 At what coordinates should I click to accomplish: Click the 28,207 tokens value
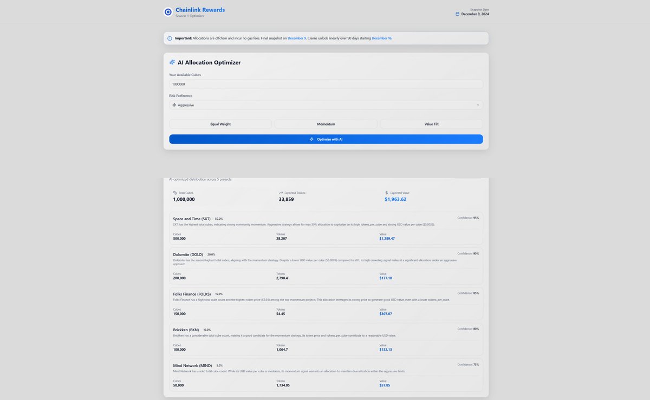[x=282, y=239]
